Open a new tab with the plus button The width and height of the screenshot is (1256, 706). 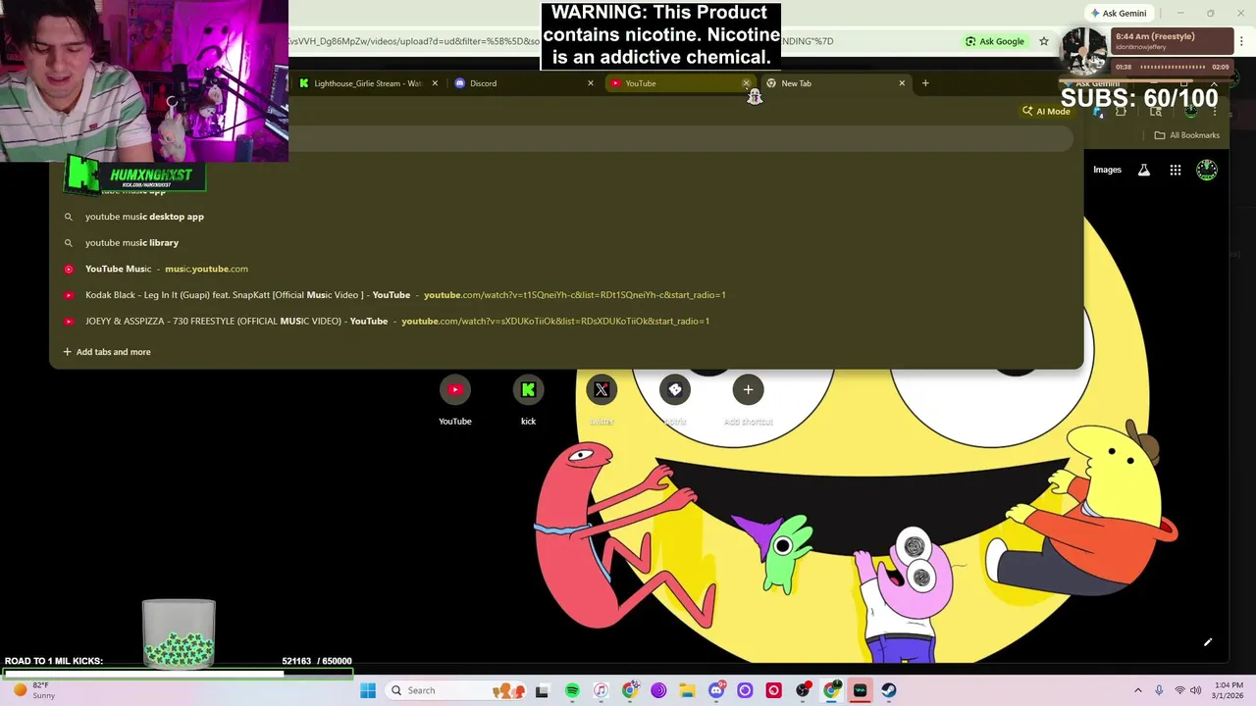[924, 83]
